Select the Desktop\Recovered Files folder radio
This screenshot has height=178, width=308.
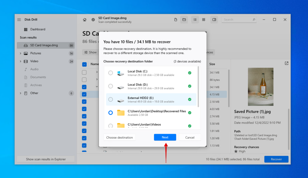pos(111,112)
